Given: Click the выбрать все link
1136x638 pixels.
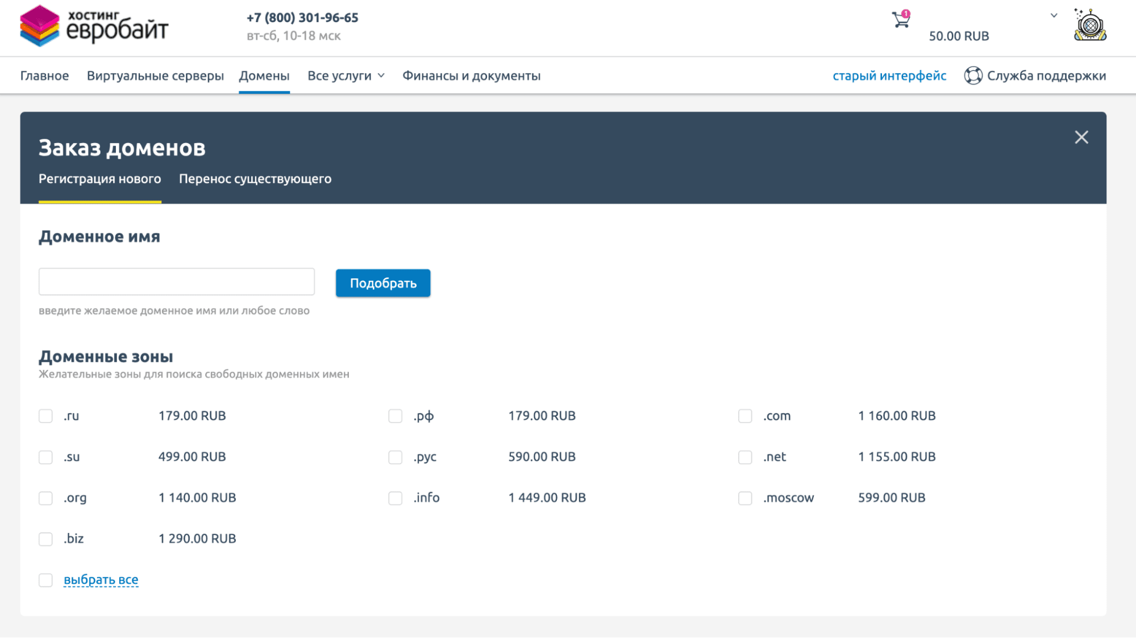Looking at the screenshot, I should click(x=101, y=580).
